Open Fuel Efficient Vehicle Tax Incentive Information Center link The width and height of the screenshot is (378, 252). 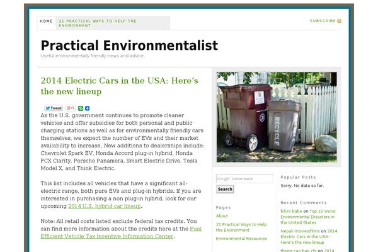tap(121, 232)
